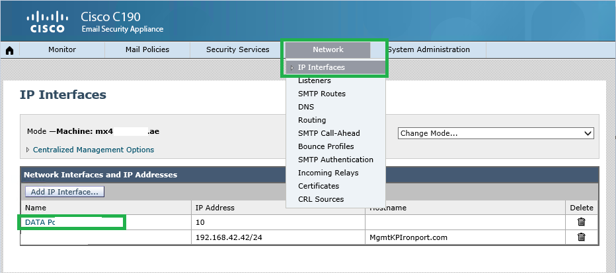
Task: Click Network Interfaces and IP Addresses header
Action: pyautogui.click(x=100, y=175)
